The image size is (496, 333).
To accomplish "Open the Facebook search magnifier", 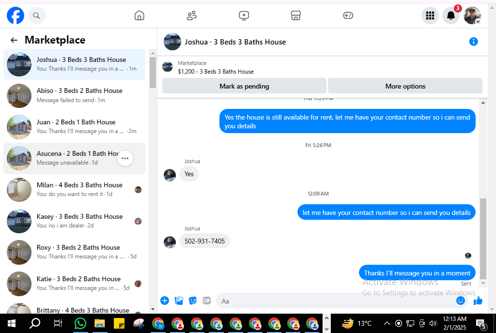I will coord(37,15).
